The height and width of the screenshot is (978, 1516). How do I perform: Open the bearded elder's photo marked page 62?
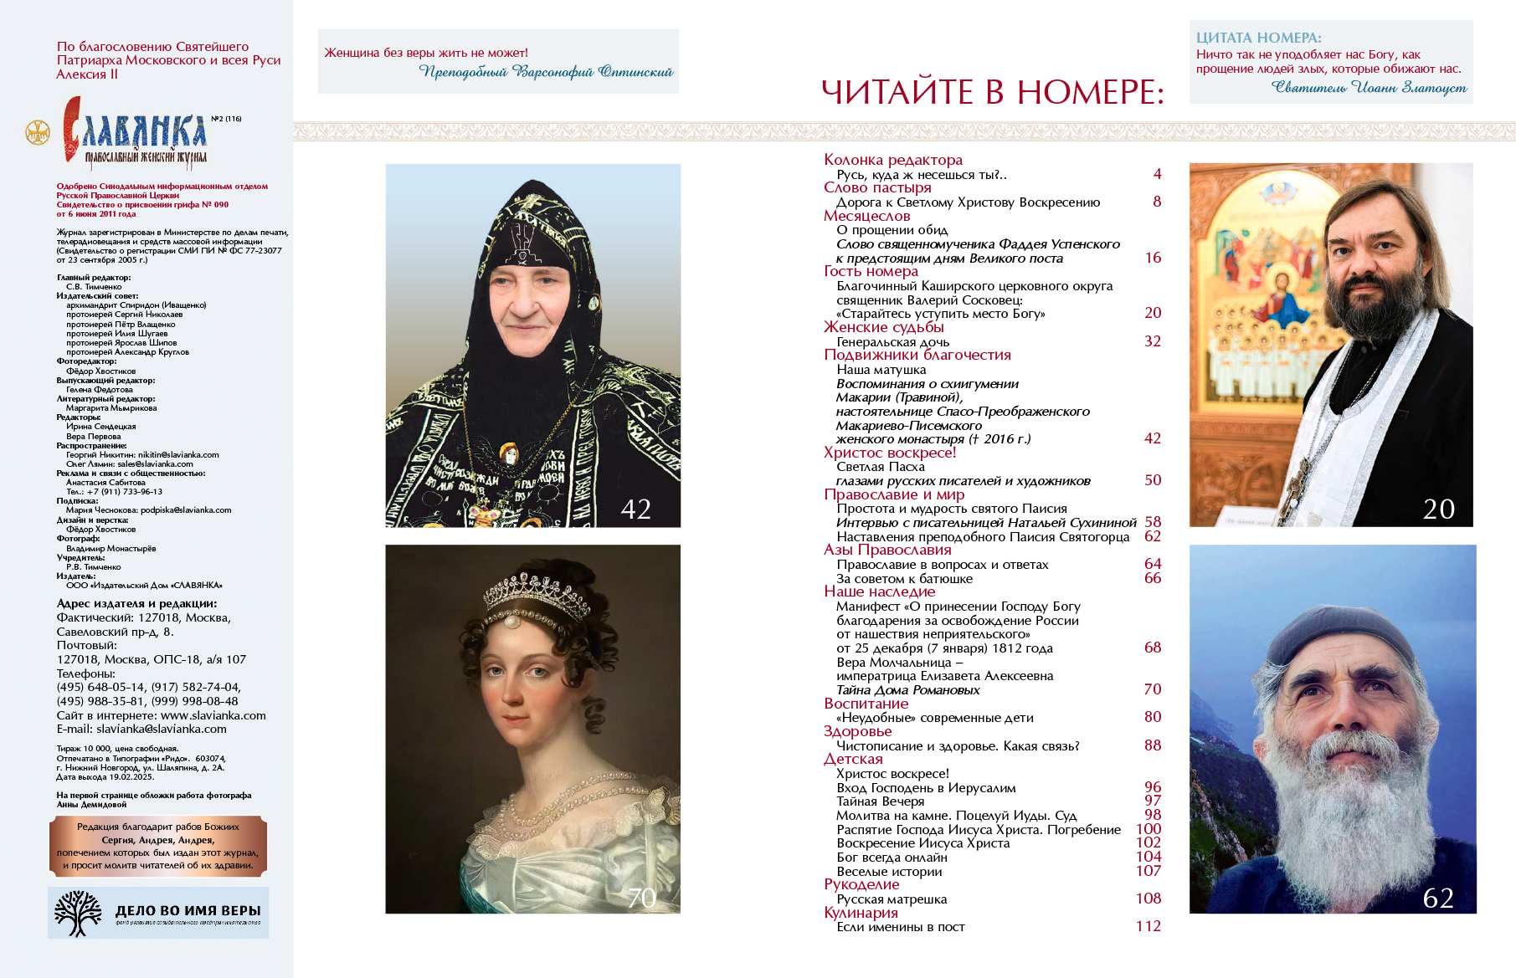1333,729
